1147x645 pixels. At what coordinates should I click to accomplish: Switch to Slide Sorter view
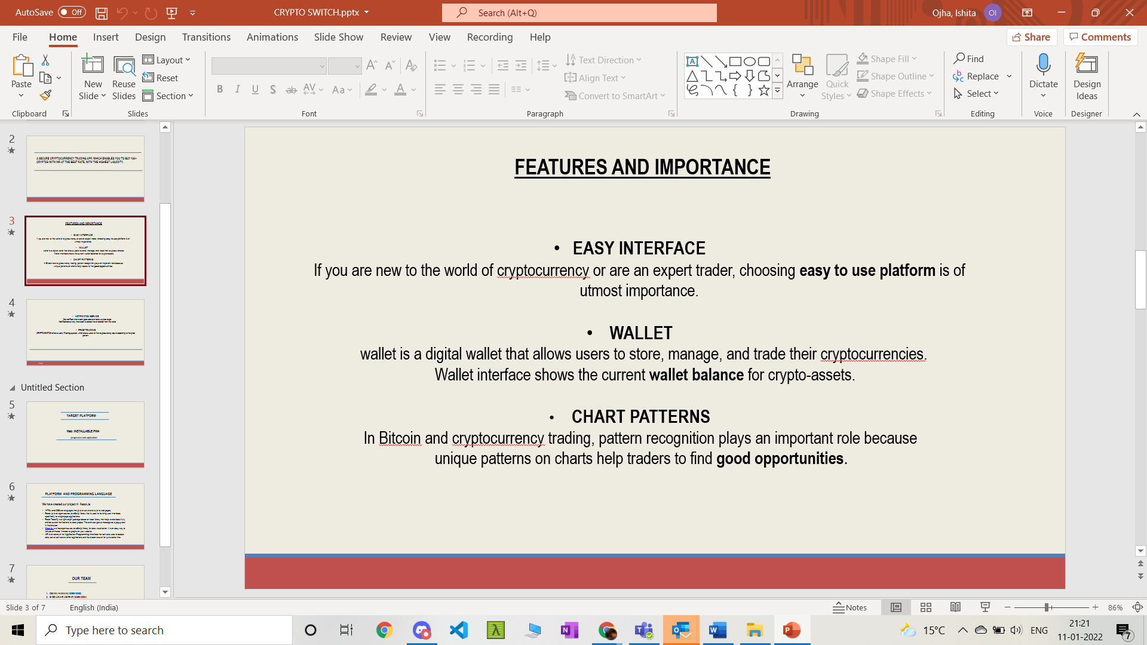pyautogui.click(x=926, y=607)
